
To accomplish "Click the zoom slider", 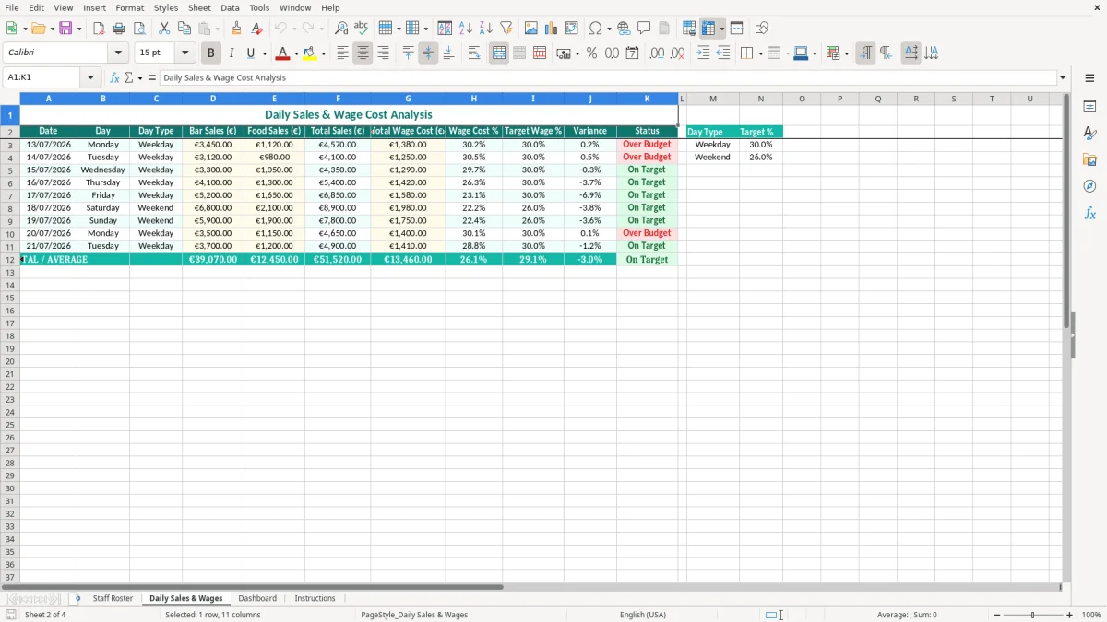I will click(x=1033, y=615).
